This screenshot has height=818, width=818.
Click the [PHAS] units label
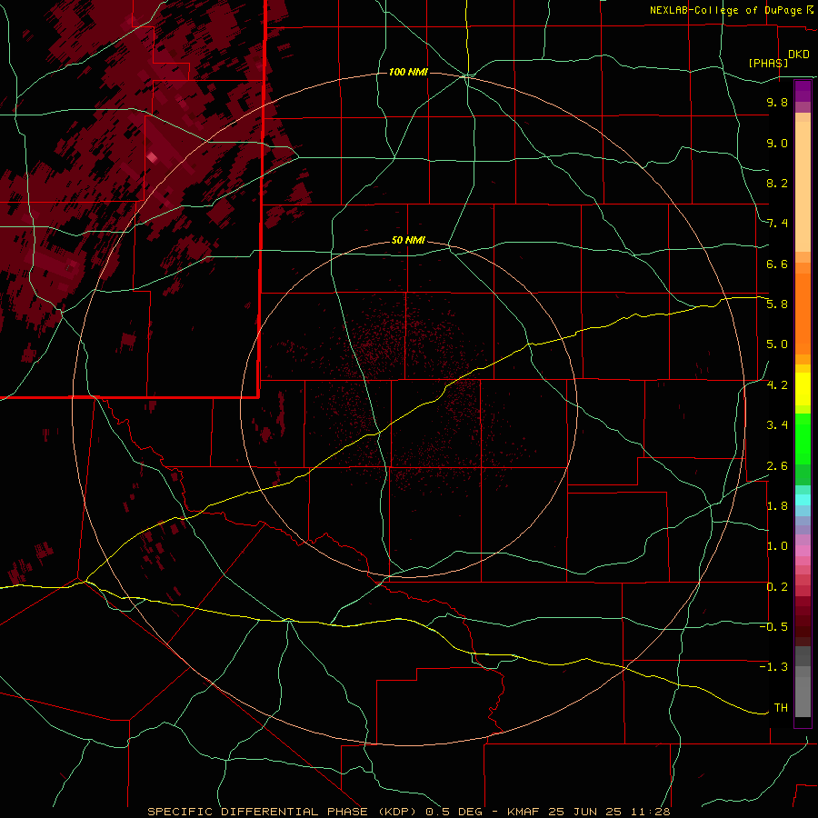[x=768, y=63]
